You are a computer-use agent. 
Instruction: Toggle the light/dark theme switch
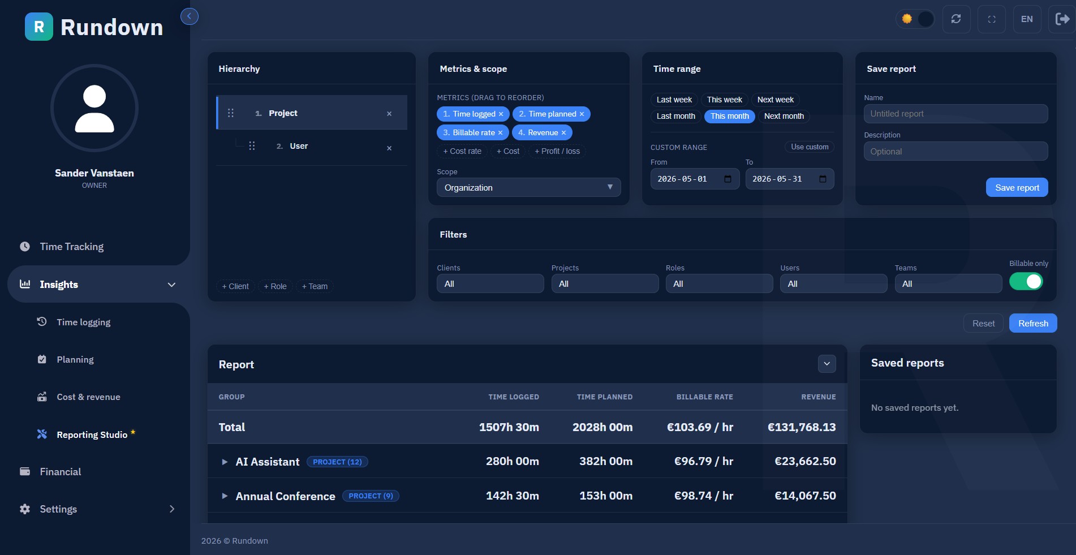[x=915, y=19]
